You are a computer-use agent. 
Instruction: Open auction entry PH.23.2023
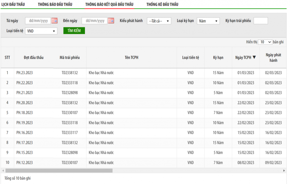(25, 73)
